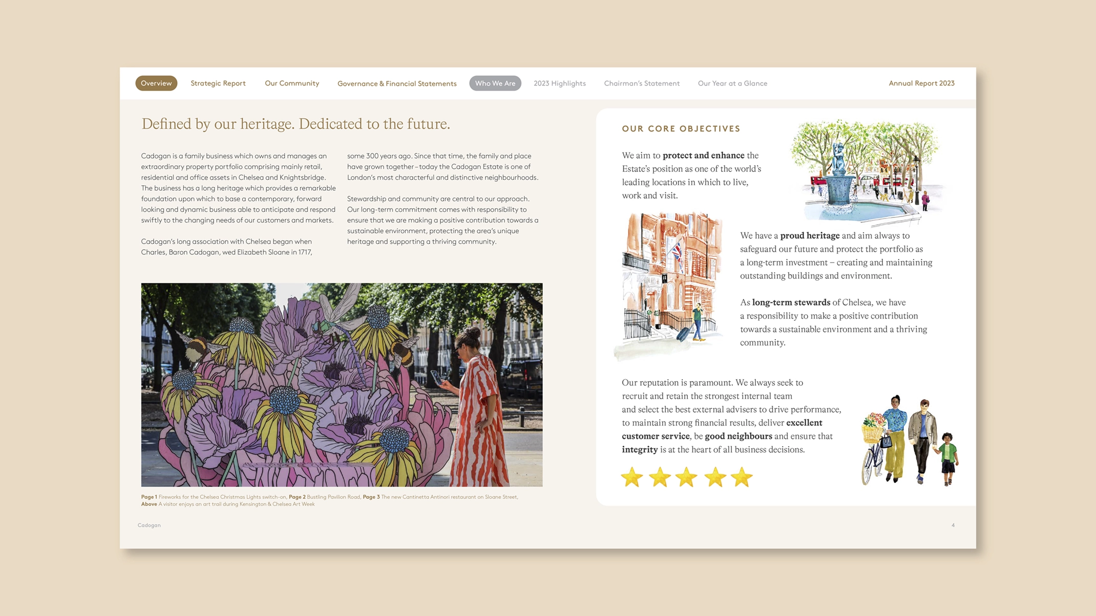
Task: Open the Chairman's Statement link
Action: (641, 83)
